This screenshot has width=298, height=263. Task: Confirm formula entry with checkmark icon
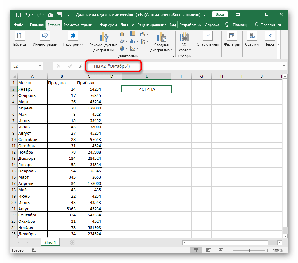point(70,66)
